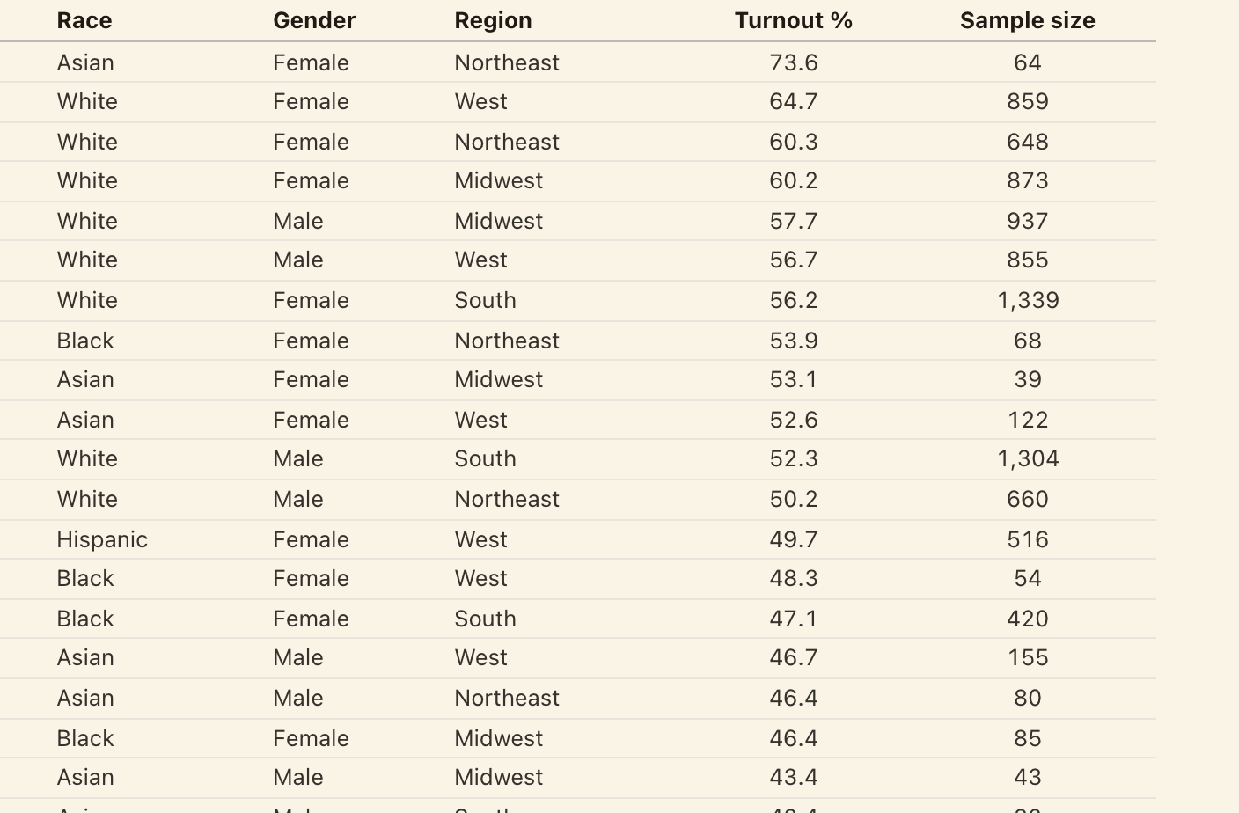Click the 47.1 turnout value
Image resolution: width=1239 pixels, height=813 pixels.
(x=794, y=619)
